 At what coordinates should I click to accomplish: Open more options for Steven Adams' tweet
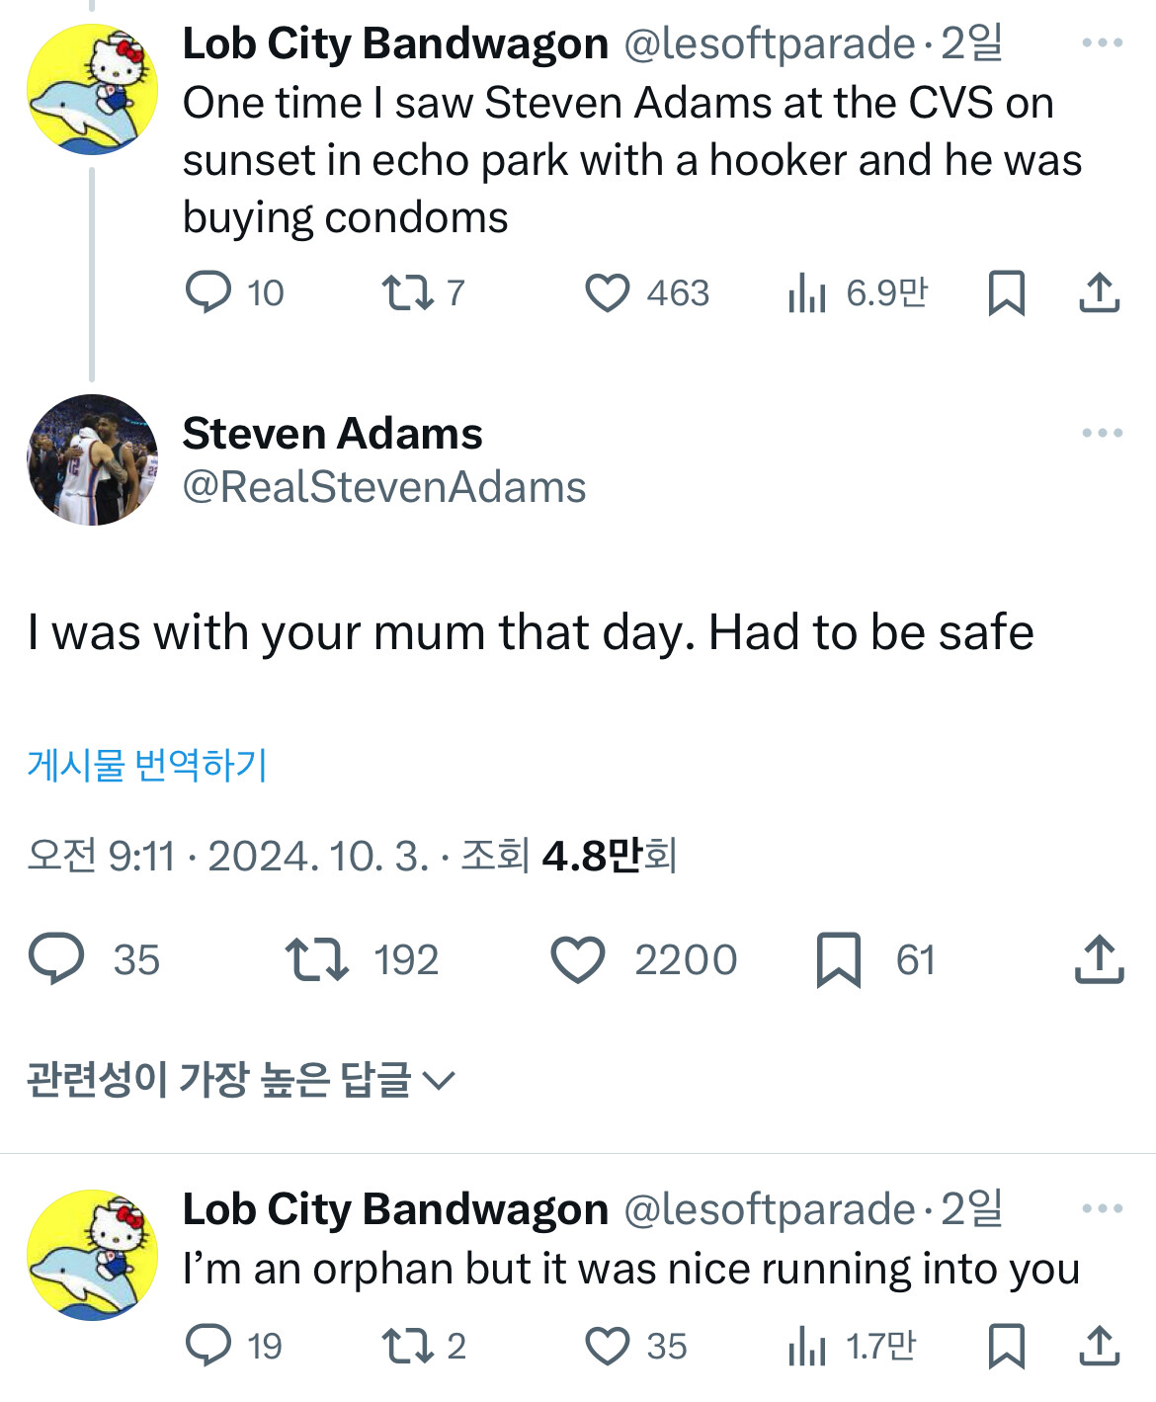pyautogui.click(x=1102, y=434)
